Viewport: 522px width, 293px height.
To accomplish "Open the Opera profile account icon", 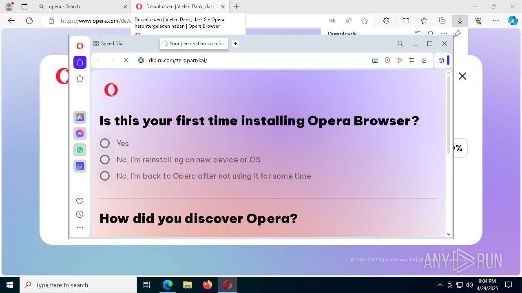I will pyautogui.click(x=424, y=60).
